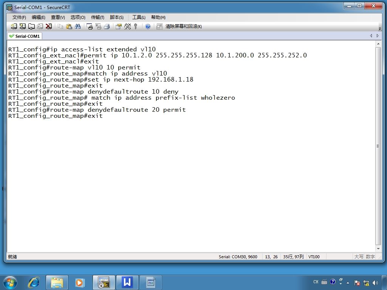387x290 pixels.
Task: Click the Connect toolbar icon
Action: [x=14, y=26]
